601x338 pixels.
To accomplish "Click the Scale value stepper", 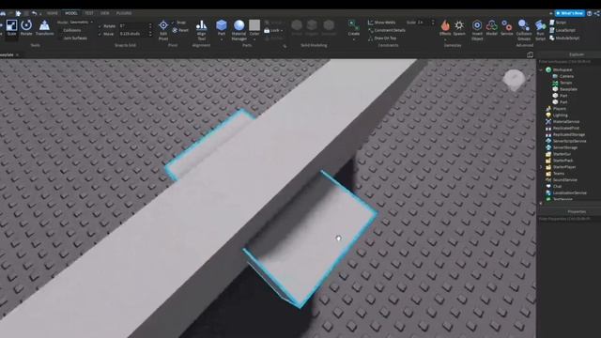I will pos(433,23).
